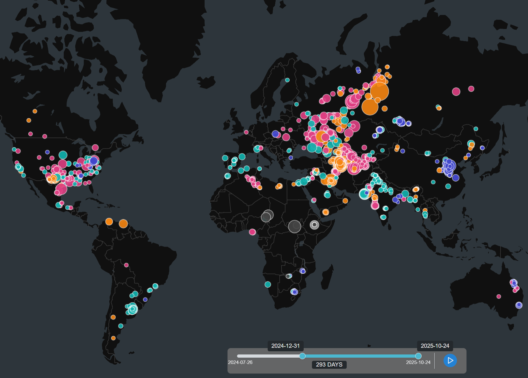Select the pink bubble in Quebec near Maine
This screenshot has width=528, height=378.
pyautogui.click(x=95, y=148)
